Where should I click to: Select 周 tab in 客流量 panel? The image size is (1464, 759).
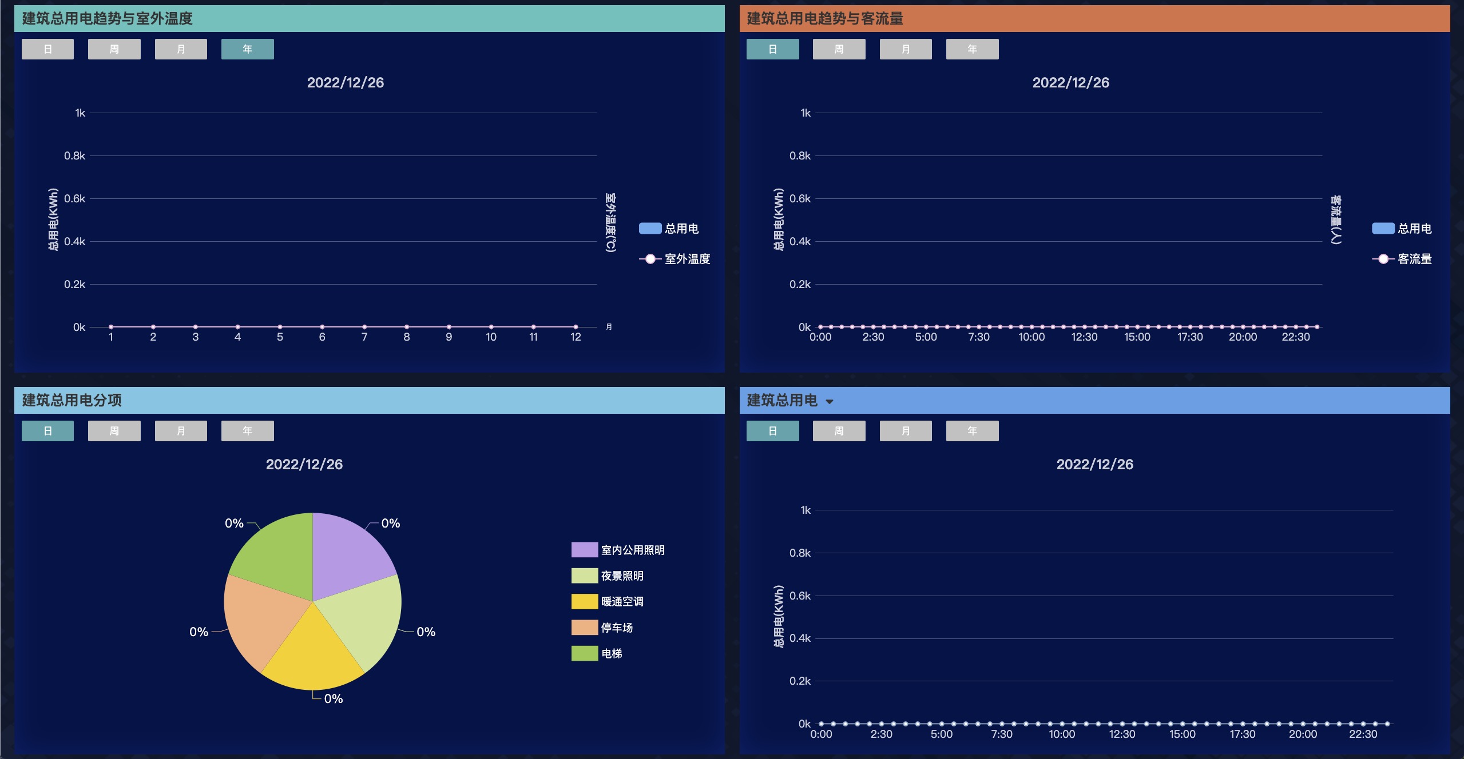[x=839, y=49]
